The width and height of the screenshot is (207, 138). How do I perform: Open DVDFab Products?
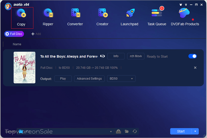(185, 17)
